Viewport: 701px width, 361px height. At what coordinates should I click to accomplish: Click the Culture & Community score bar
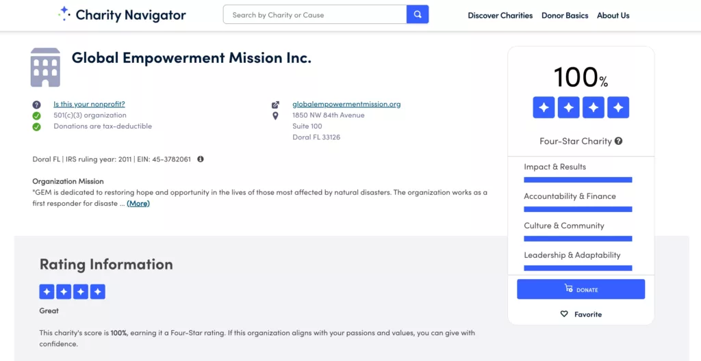point(578,239)
